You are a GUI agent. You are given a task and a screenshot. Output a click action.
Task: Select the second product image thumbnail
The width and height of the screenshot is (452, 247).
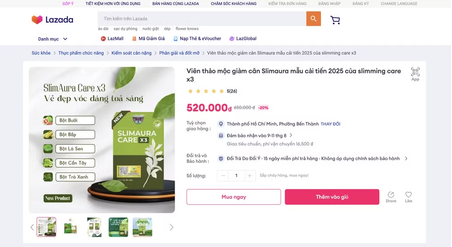pyautogui.click(x=70, y=227)
